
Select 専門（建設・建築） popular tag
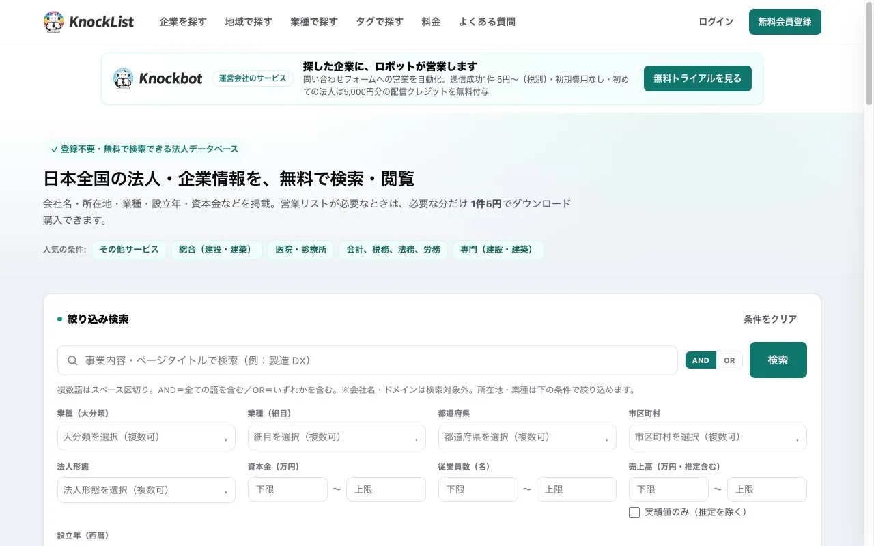(498, 250)
